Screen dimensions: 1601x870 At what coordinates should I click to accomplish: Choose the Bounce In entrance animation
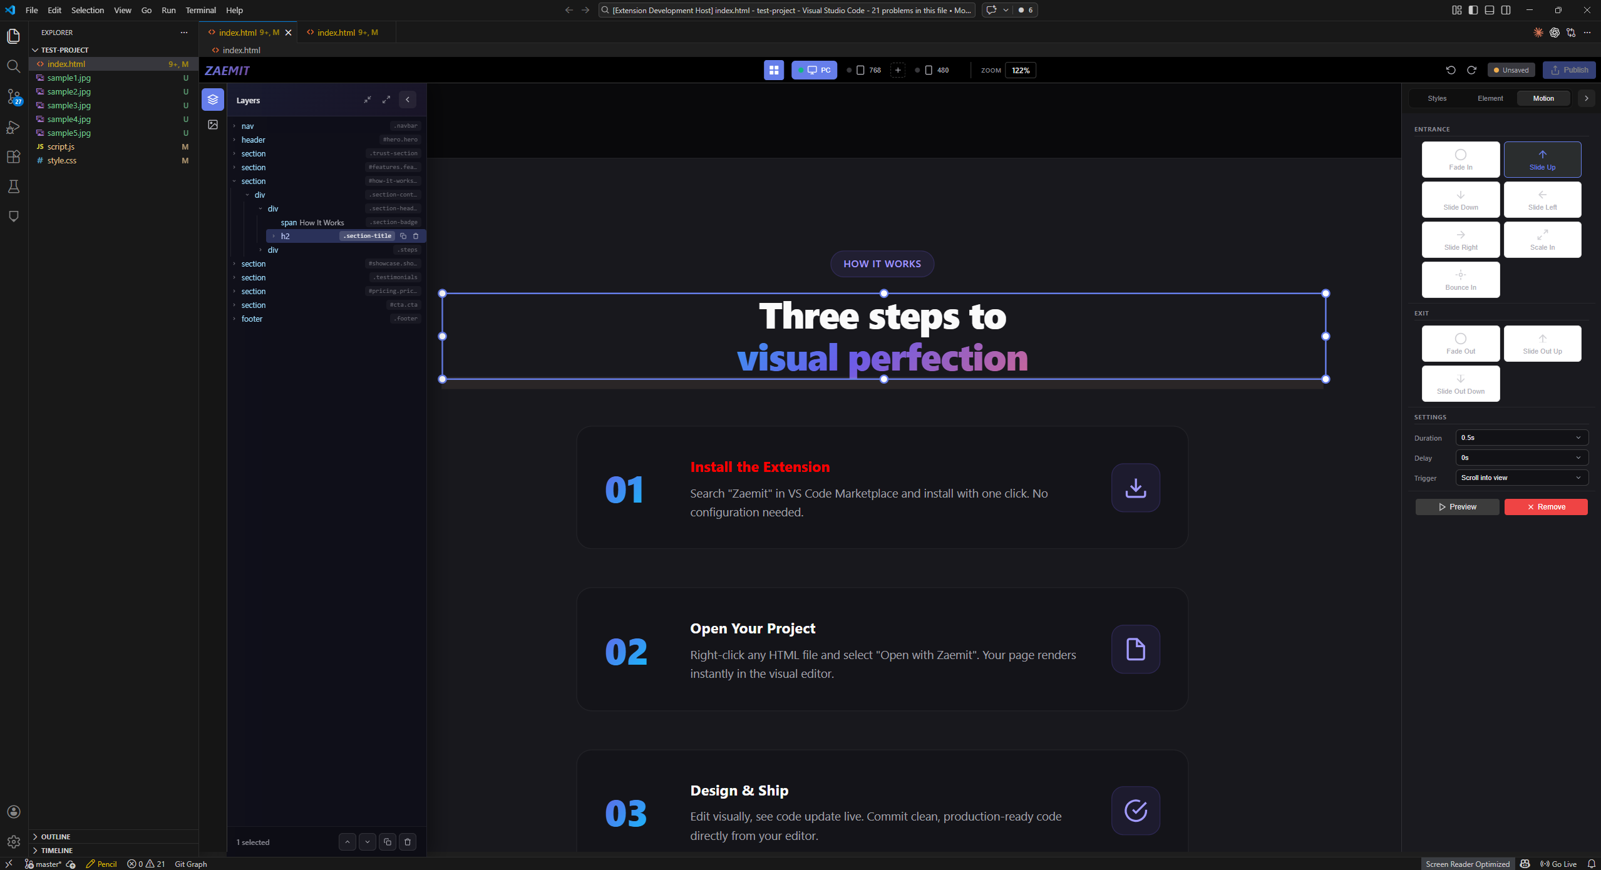click(x=1460, y=280)
